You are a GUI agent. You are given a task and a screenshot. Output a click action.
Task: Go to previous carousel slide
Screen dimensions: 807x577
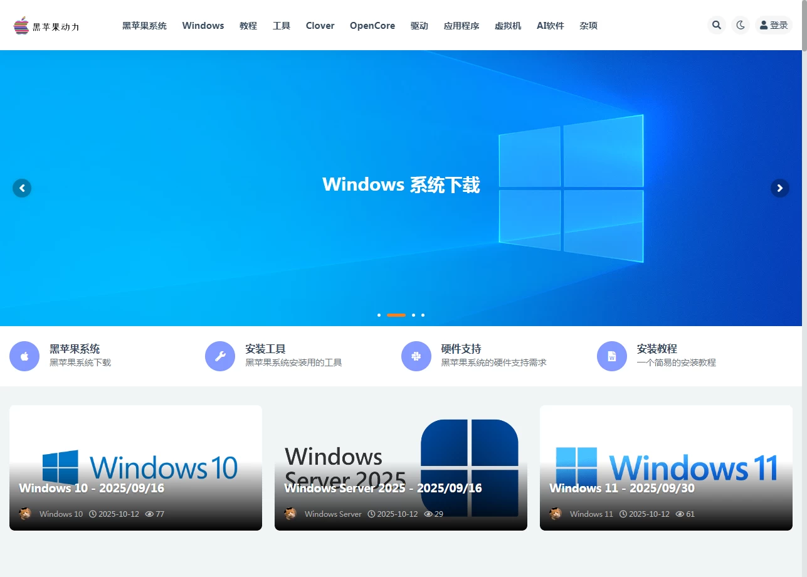click(22, 188)
